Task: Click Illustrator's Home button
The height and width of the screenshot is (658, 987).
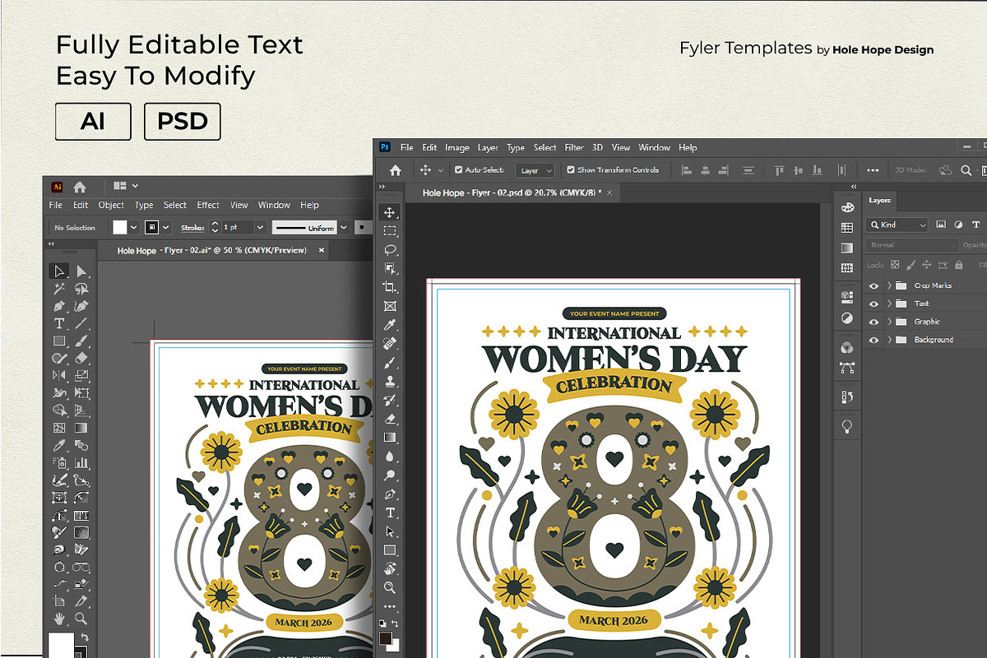Action: click(80, 187)
